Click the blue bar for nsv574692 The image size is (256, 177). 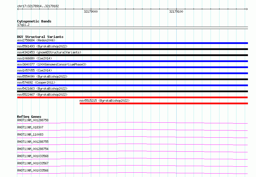tap(132, 85)
